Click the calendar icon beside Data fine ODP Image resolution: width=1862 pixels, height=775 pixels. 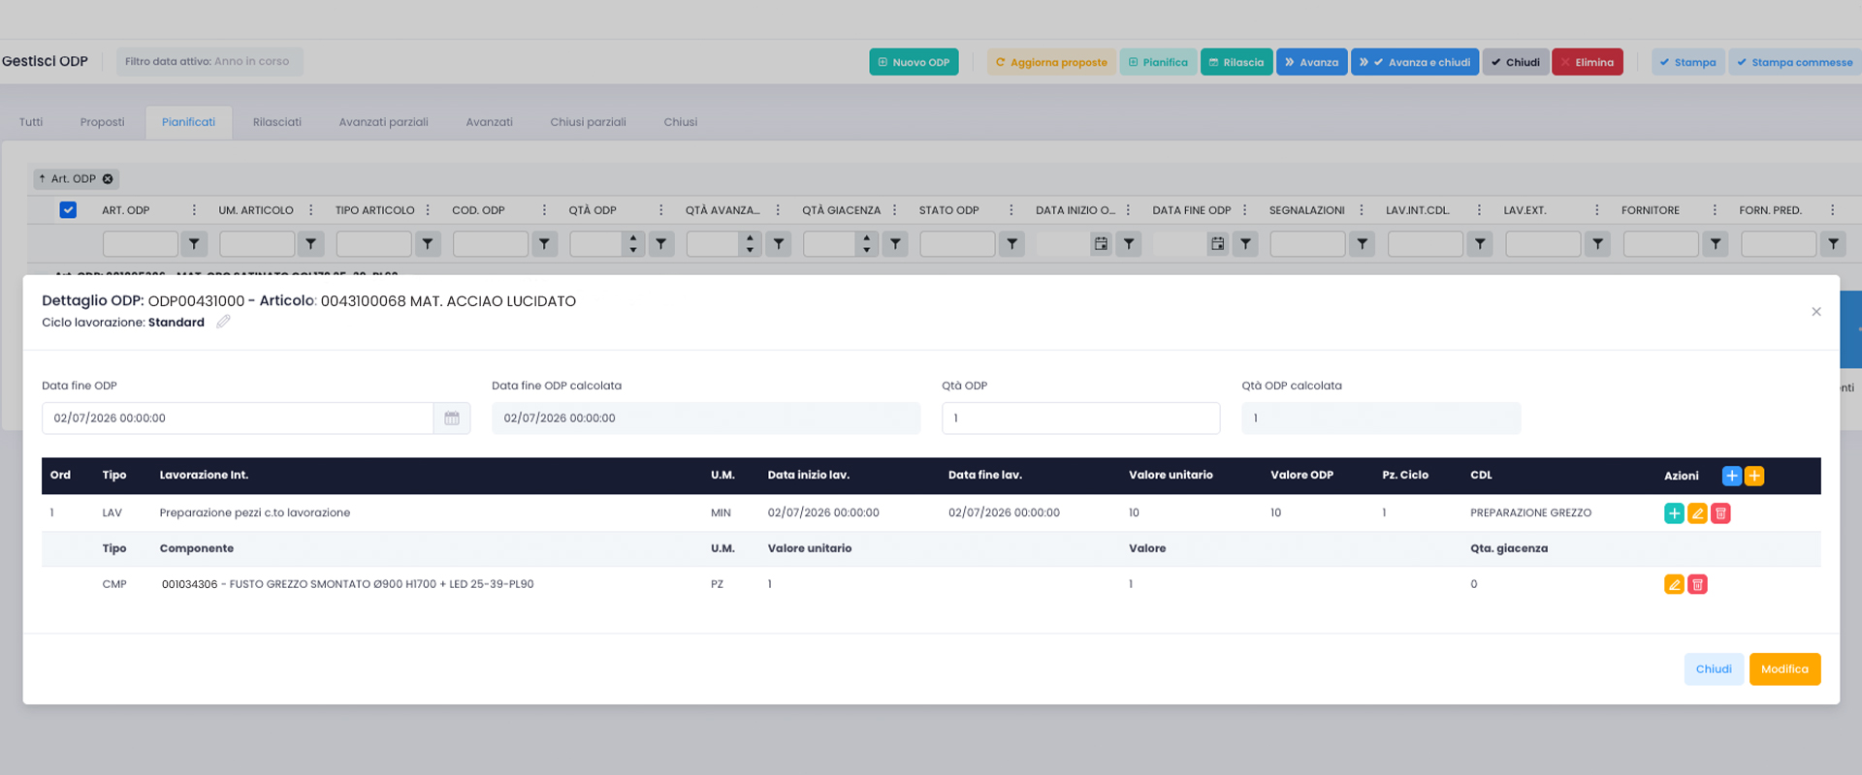pyautogui.click(x=452, y=418)
